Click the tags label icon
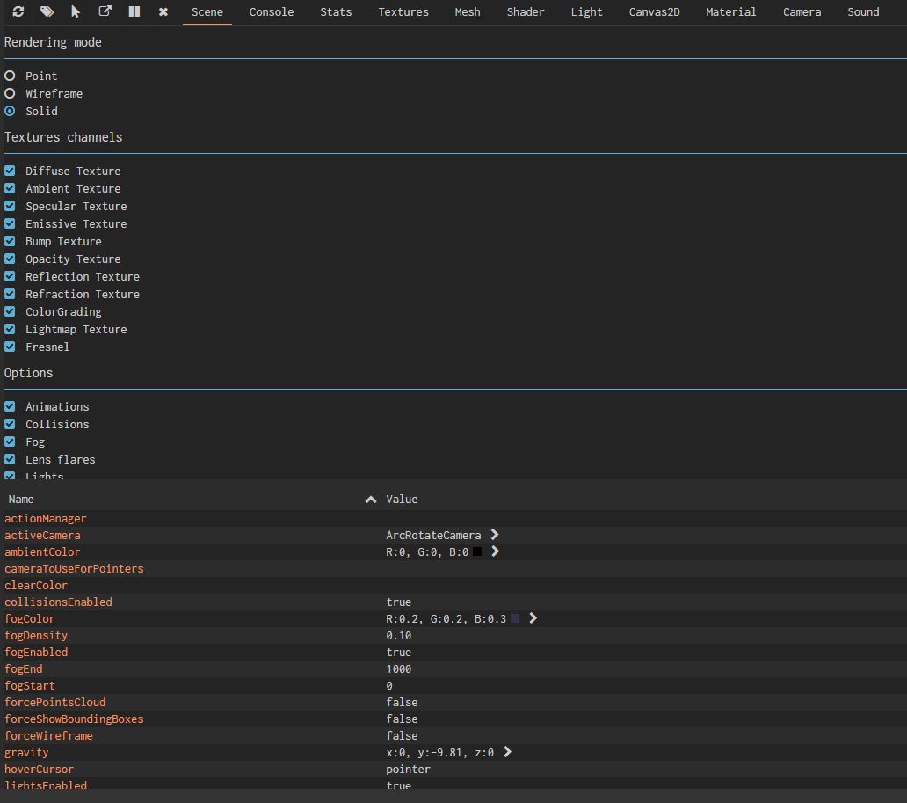 (x=47, y=12)
